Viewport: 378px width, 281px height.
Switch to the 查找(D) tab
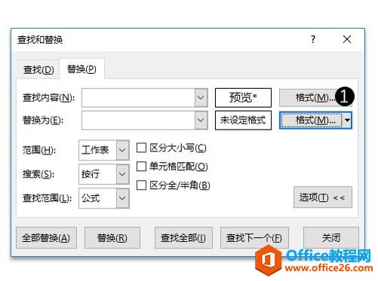(x=38, y=69)
